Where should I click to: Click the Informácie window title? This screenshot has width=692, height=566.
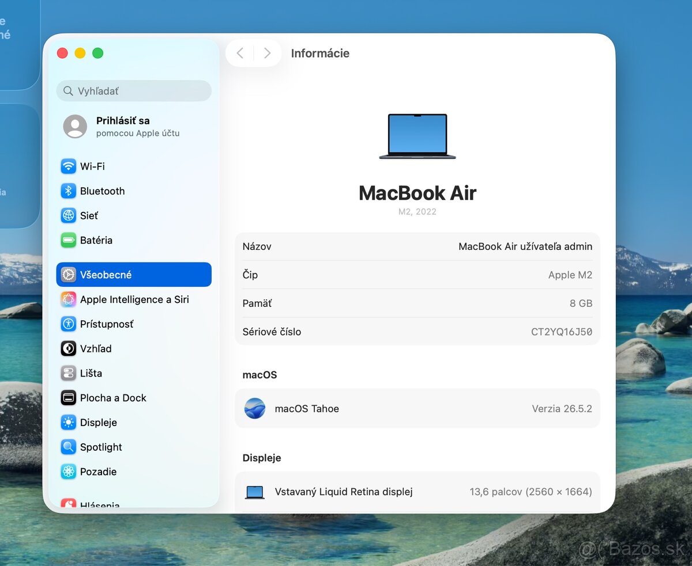point(320,53)
